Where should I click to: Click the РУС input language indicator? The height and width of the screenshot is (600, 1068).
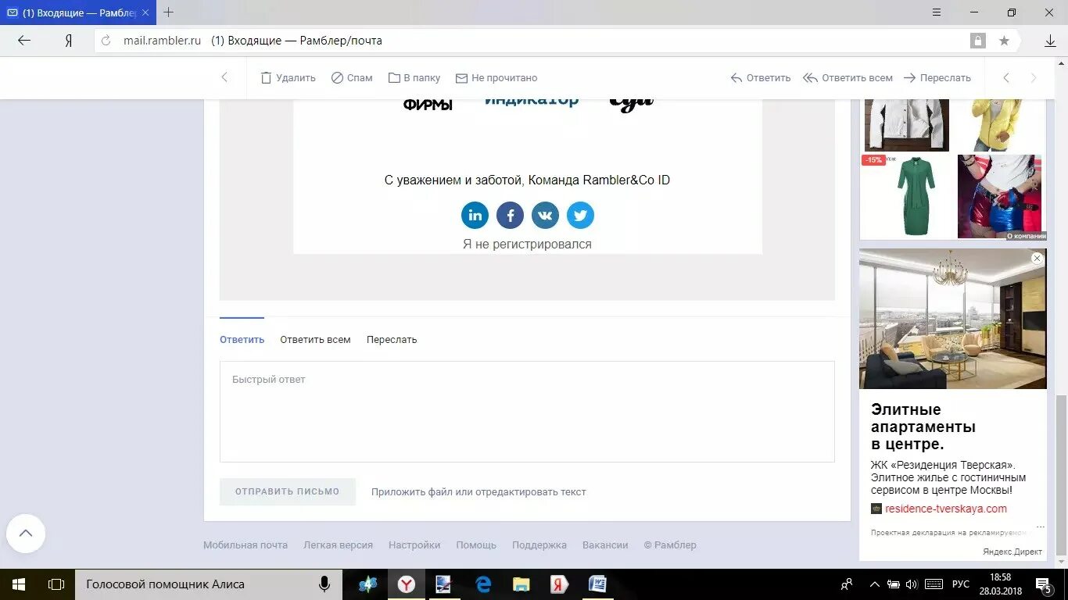961,584
